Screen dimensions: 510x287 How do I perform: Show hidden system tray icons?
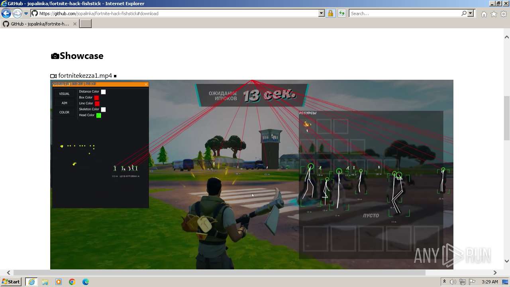445,282
